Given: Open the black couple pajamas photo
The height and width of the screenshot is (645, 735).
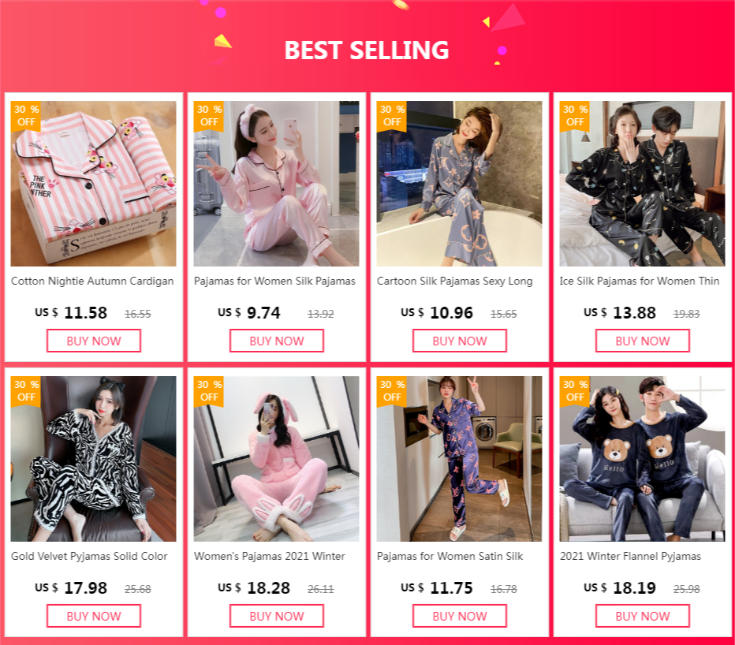Looking at the screenshot, I should click(642, 184).
